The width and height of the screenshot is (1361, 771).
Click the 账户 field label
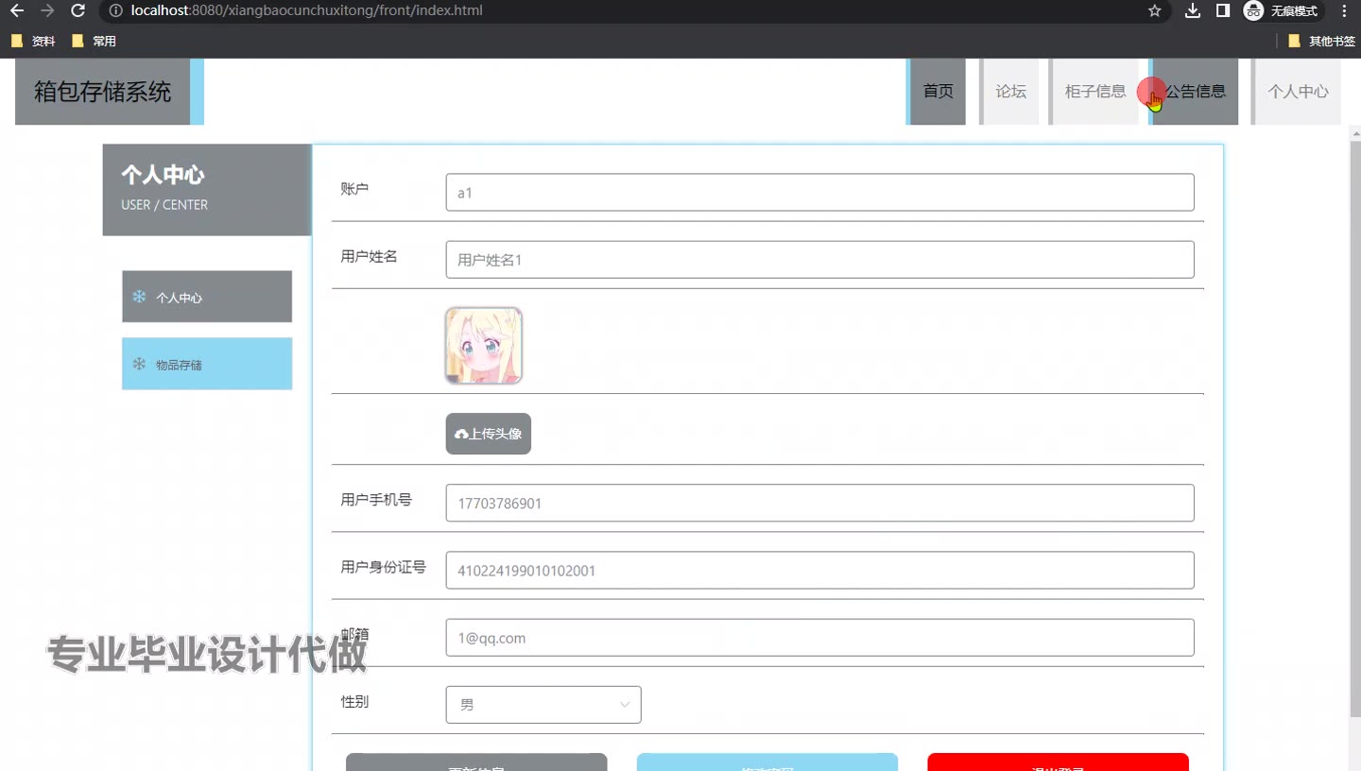tap(354, 189)
